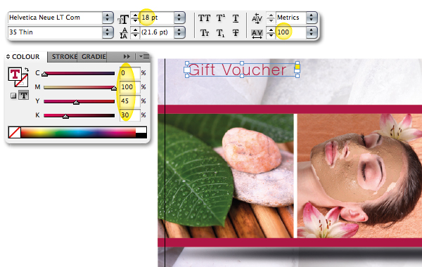This screenshot has height=267, width=422.
Task: Click the swap fill and stroke arrow
Action: (x=27, y=70)
